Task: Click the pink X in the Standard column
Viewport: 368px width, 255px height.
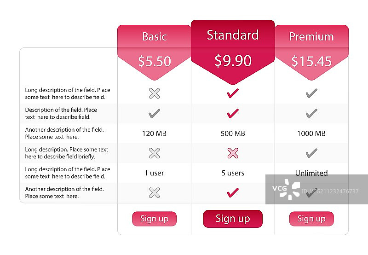Action: pos(233,153)
